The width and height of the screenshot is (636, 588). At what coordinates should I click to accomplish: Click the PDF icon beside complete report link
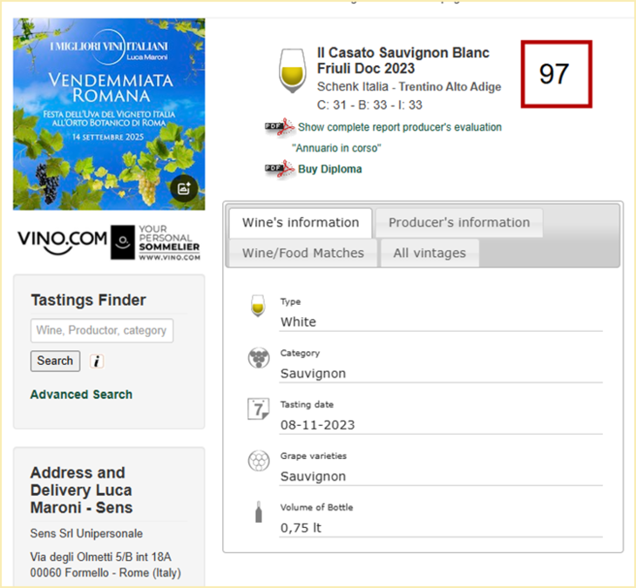tap(280, 127)
